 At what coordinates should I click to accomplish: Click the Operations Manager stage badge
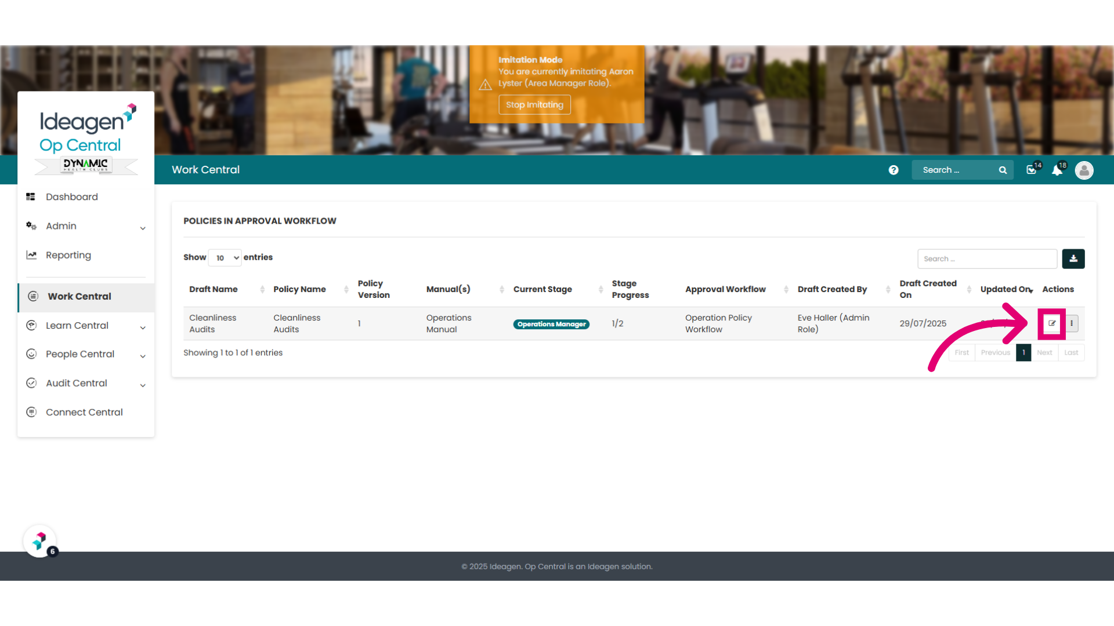(551, 324)
